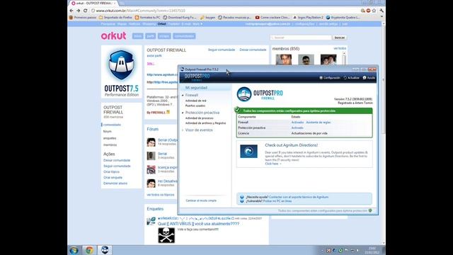Click 'ver todos' members link
The width and height of the screenshot is (453, 255).
pyautogui.click(x=340, y=48)
